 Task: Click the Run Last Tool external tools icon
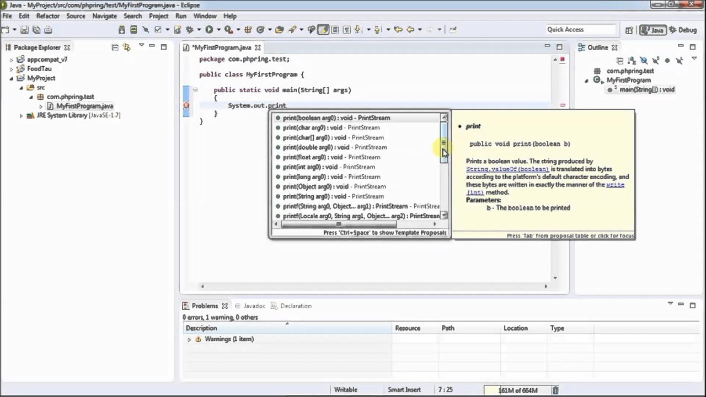[228, 30]
